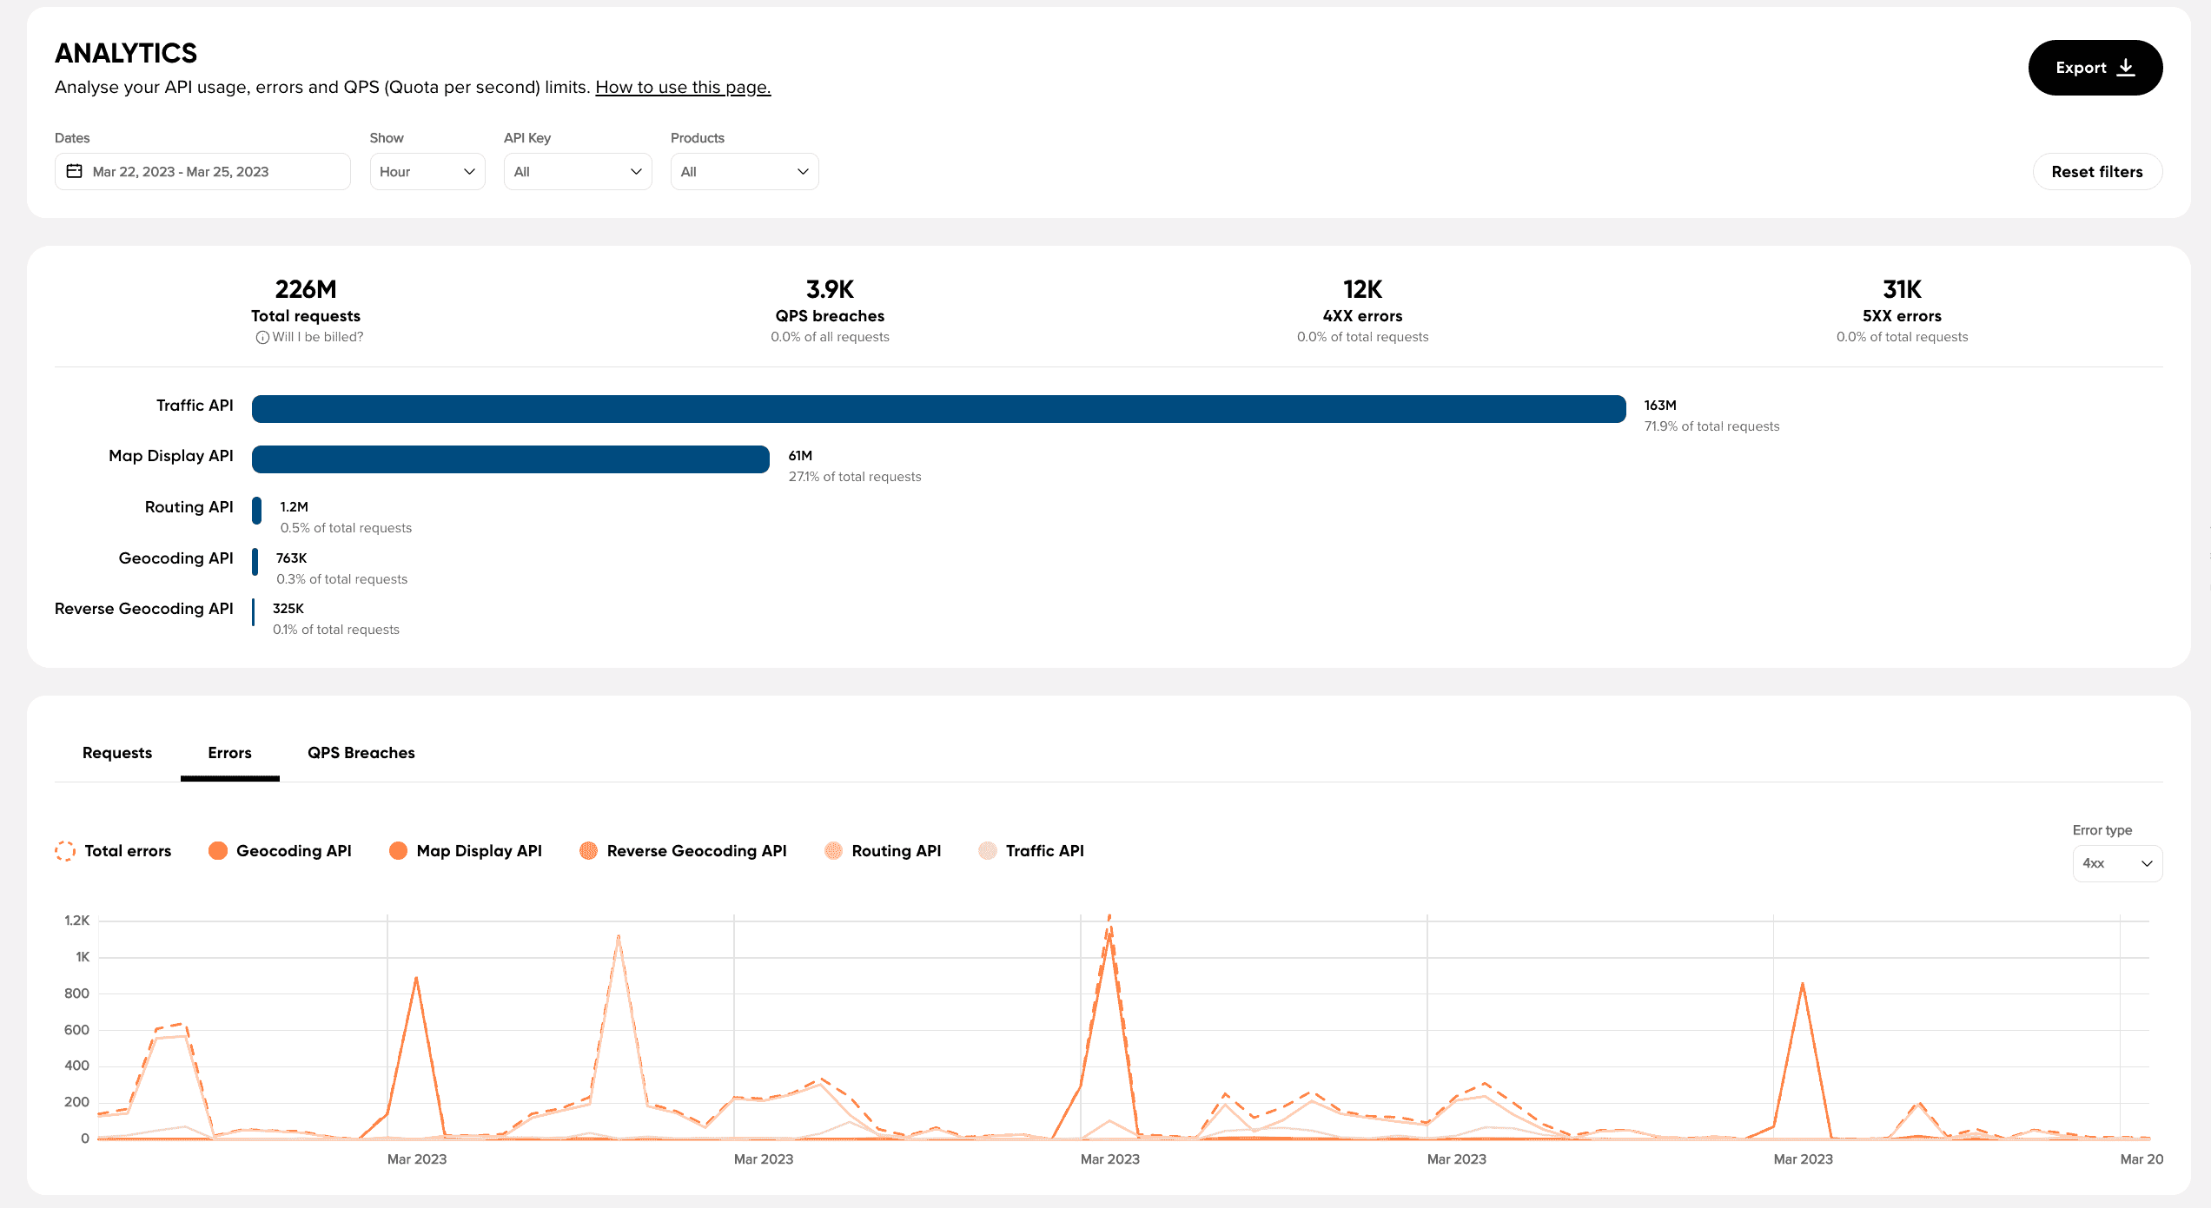Toggle Geocoding API series in legend
Image resolution: width=2211 pixels, height=1208 pixels.
(x=218, y=851)
